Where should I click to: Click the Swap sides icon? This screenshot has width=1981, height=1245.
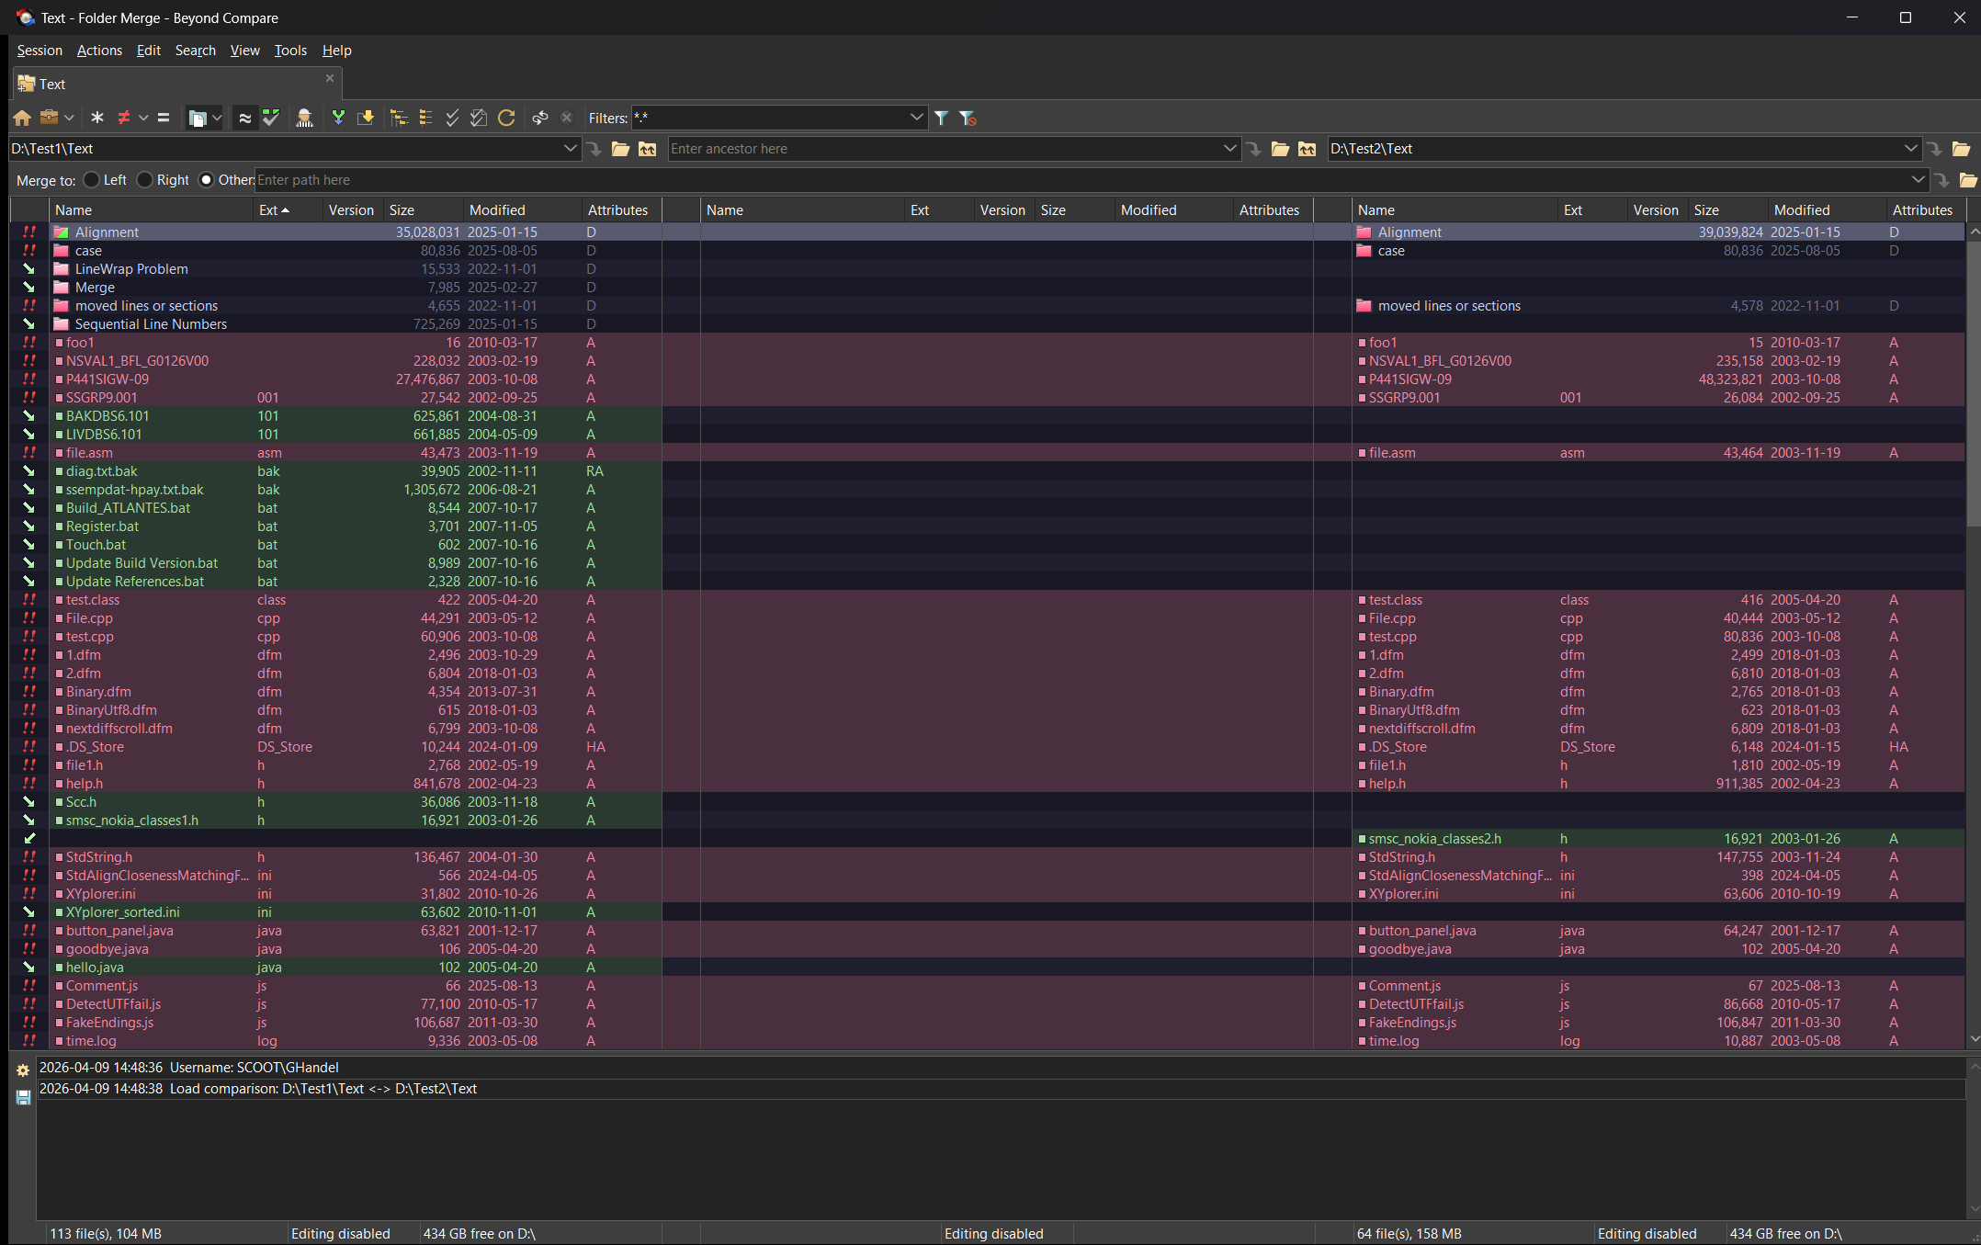(x=540, y=118)
